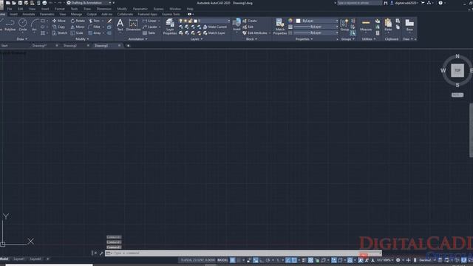
Task: Expand the Block panel
Action: 251,39
